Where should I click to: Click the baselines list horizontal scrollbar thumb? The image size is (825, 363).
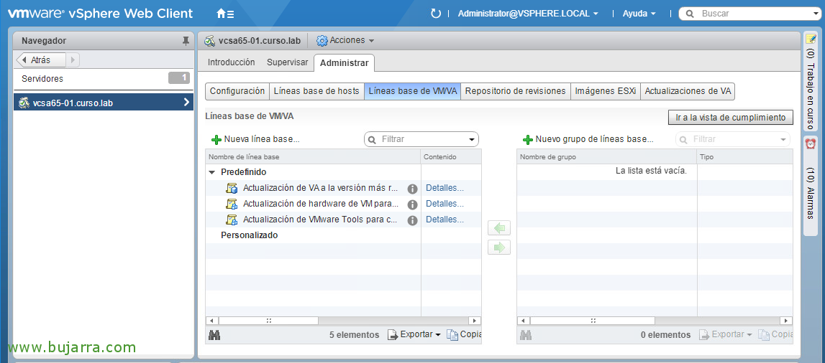point(268,321)
